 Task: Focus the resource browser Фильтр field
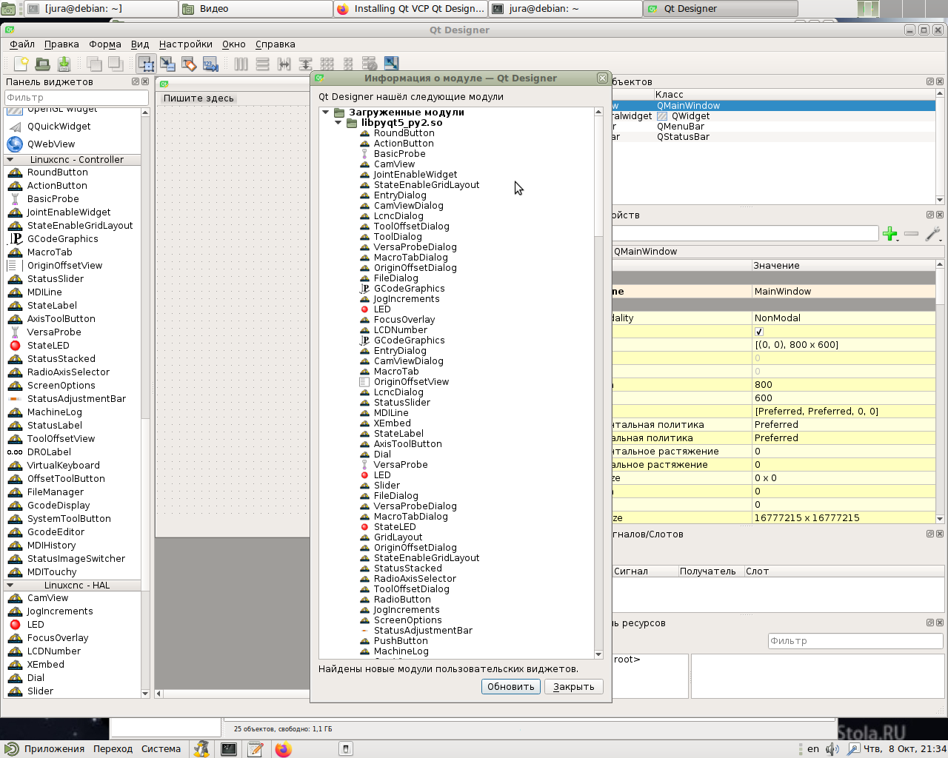(855, 641)
